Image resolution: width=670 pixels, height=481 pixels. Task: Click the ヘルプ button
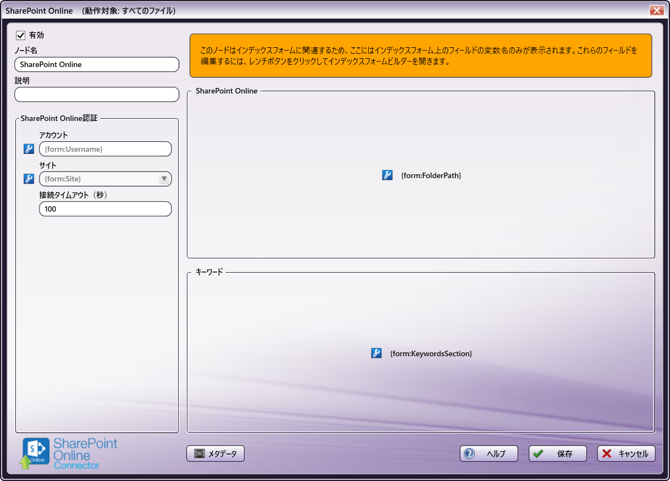pyautogui.click(x=489, y=454)
